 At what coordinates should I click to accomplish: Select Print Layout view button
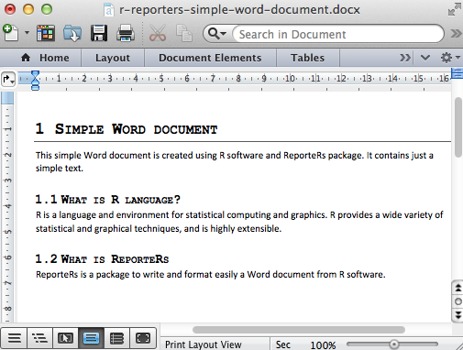coord(91,338)
